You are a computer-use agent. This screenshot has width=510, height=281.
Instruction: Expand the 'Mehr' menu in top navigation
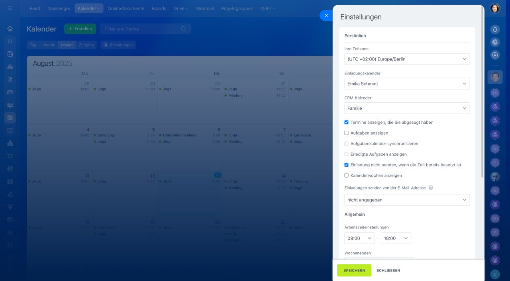tap(267, 8)
